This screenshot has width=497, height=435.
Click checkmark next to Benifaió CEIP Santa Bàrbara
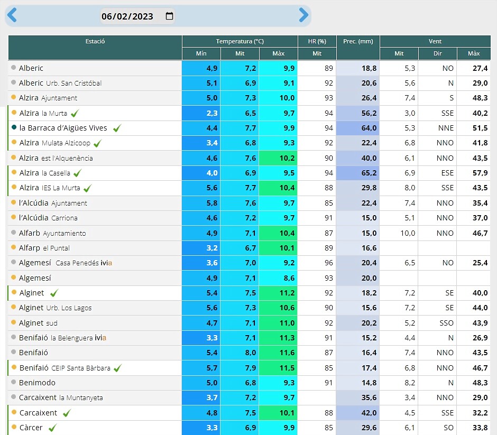point(117,368)
